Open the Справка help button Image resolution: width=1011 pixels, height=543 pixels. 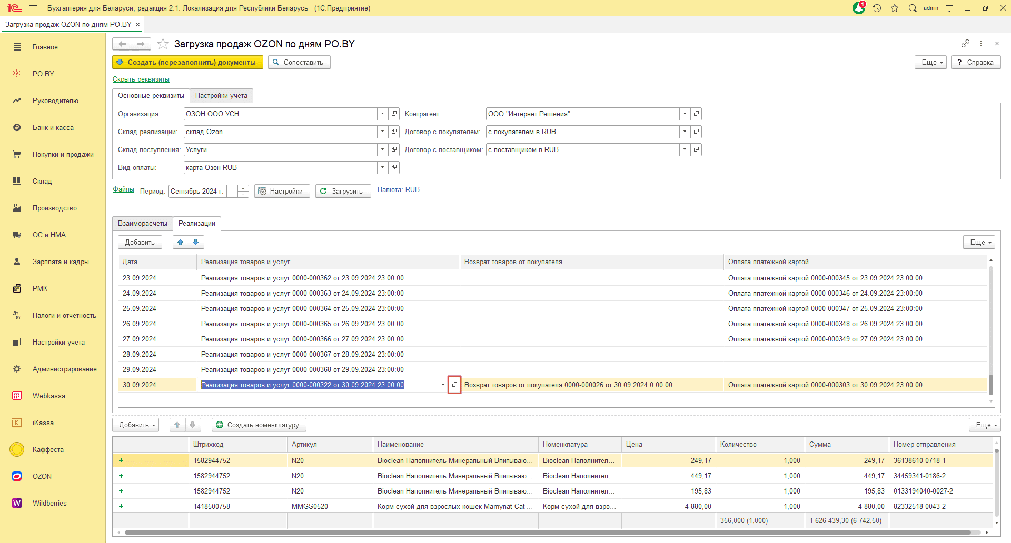[x=976, y=62]
